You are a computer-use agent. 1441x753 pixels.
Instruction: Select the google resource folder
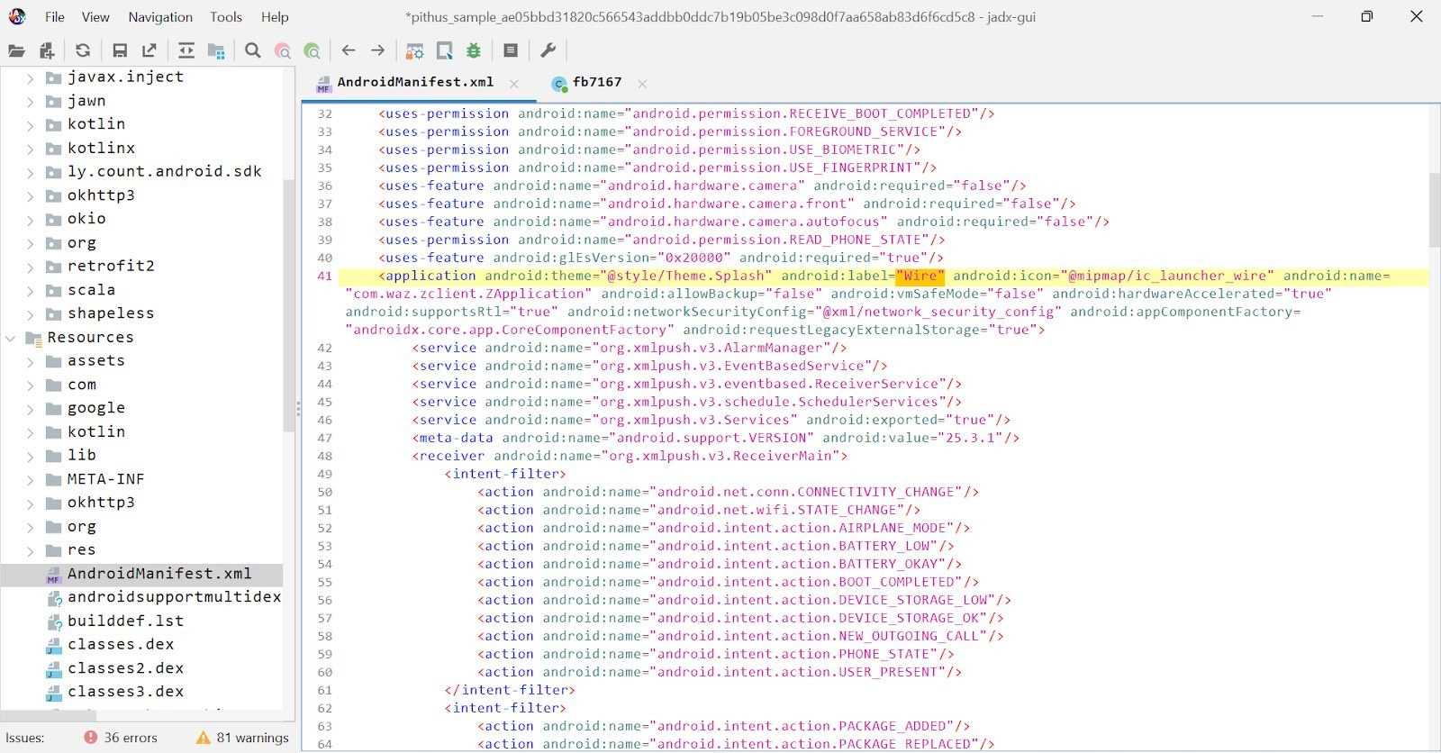[x=96, y=408]
